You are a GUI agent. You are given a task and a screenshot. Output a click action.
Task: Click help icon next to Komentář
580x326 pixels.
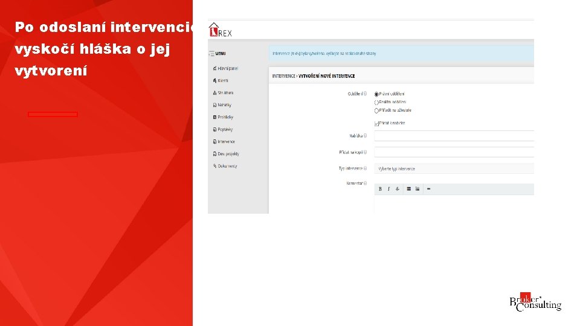[365, 183]
